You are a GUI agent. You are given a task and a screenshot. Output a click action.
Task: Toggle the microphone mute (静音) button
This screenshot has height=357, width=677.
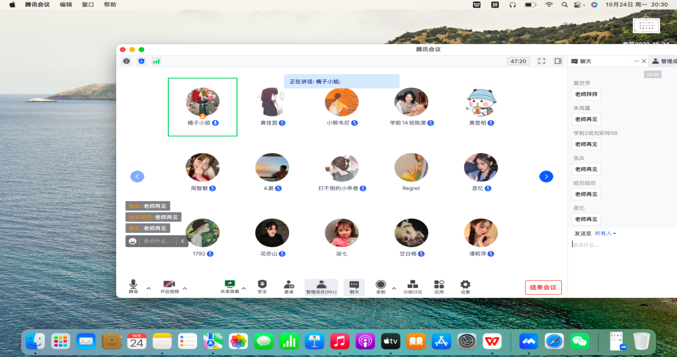pos(133,285)
